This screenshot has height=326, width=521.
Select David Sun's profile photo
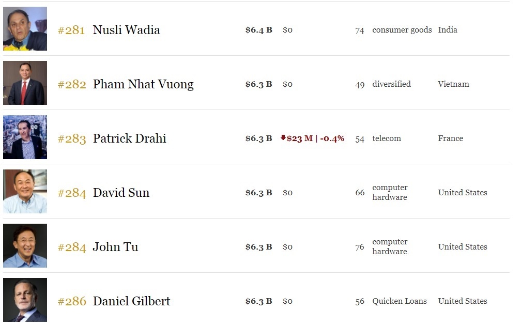[x=25, y=192]
